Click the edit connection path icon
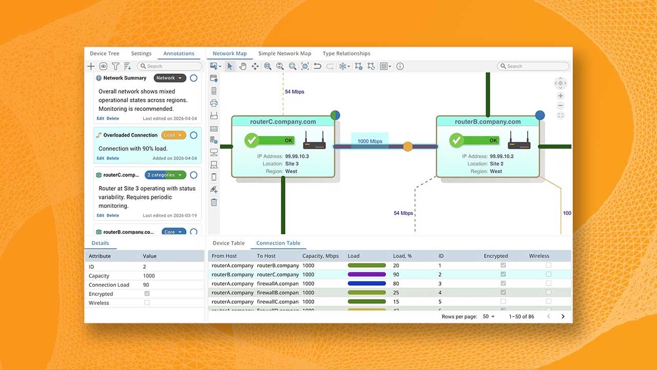Screen dimensions: 657x370 (x=371, y=66)
